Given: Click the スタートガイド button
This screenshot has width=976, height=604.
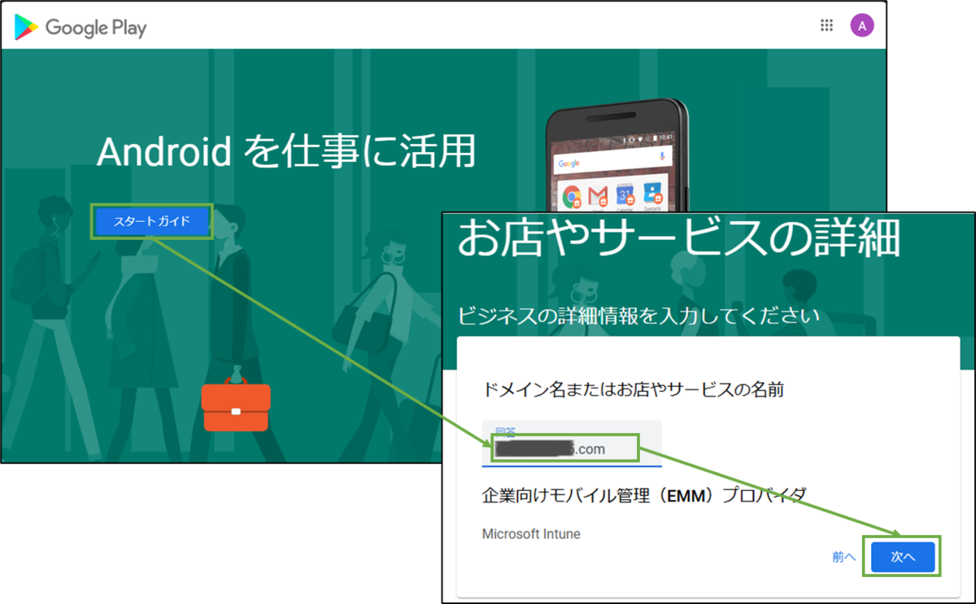Looking at the screenshot, I should (152, 221).
